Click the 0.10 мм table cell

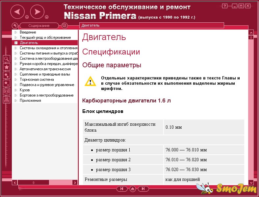pyautogui.click(x=204, y=127)
